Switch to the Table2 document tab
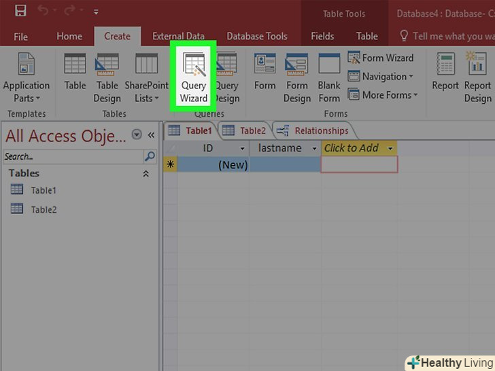The width and height of the screenshot is (495, 371). click(x=244, y=130)
